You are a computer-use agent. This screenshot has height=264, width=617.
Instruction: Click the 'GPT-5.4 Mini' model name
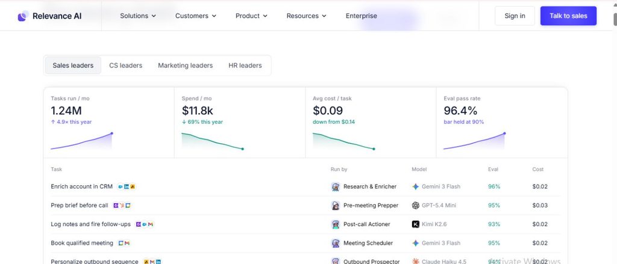pos(439,206)
